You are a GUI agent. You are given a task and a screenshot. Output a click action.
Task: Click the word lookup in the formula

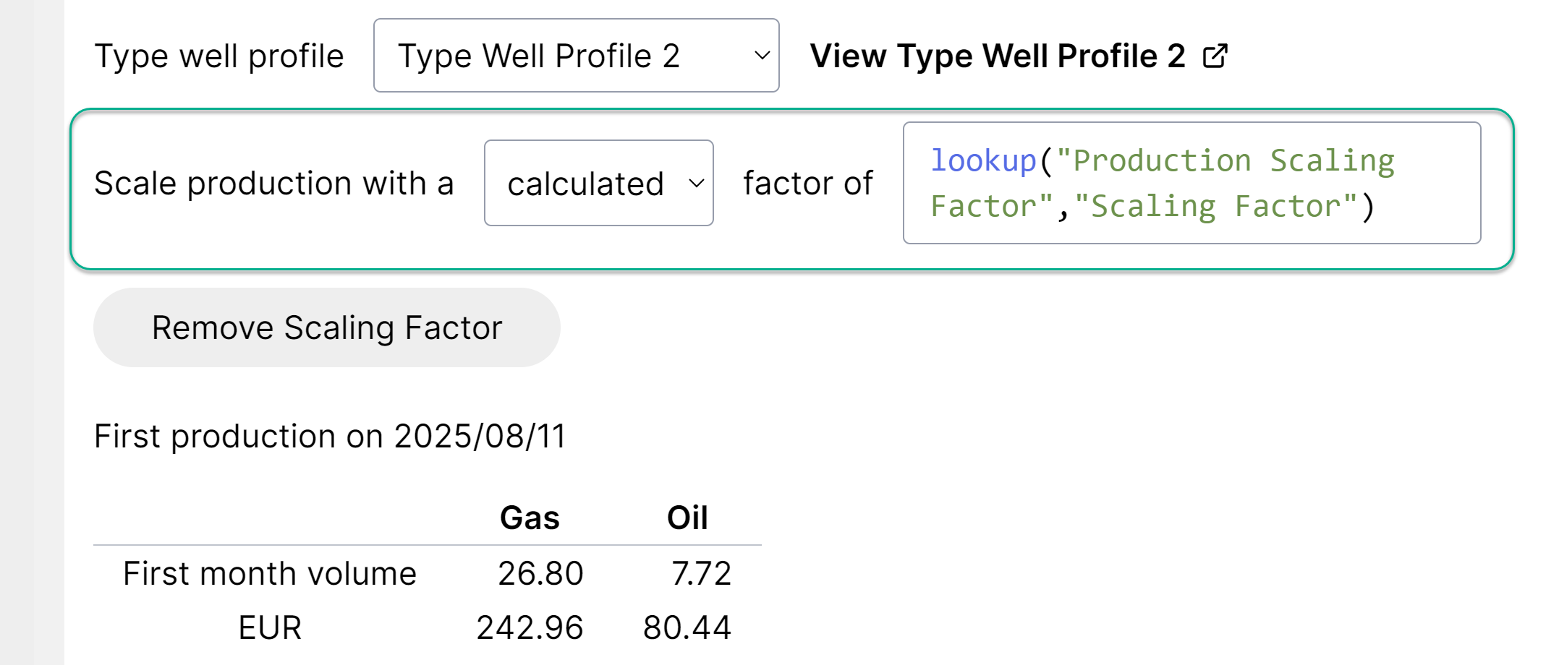[x=983, y=160]
